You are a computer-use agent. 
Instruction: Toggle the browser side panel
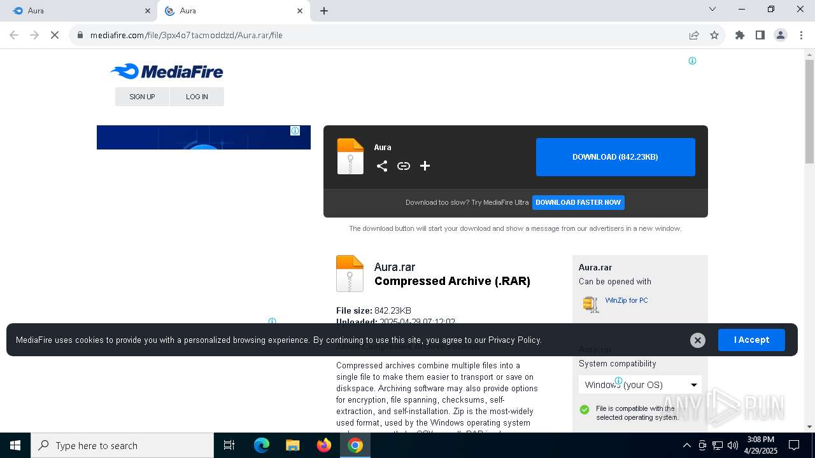760,35
